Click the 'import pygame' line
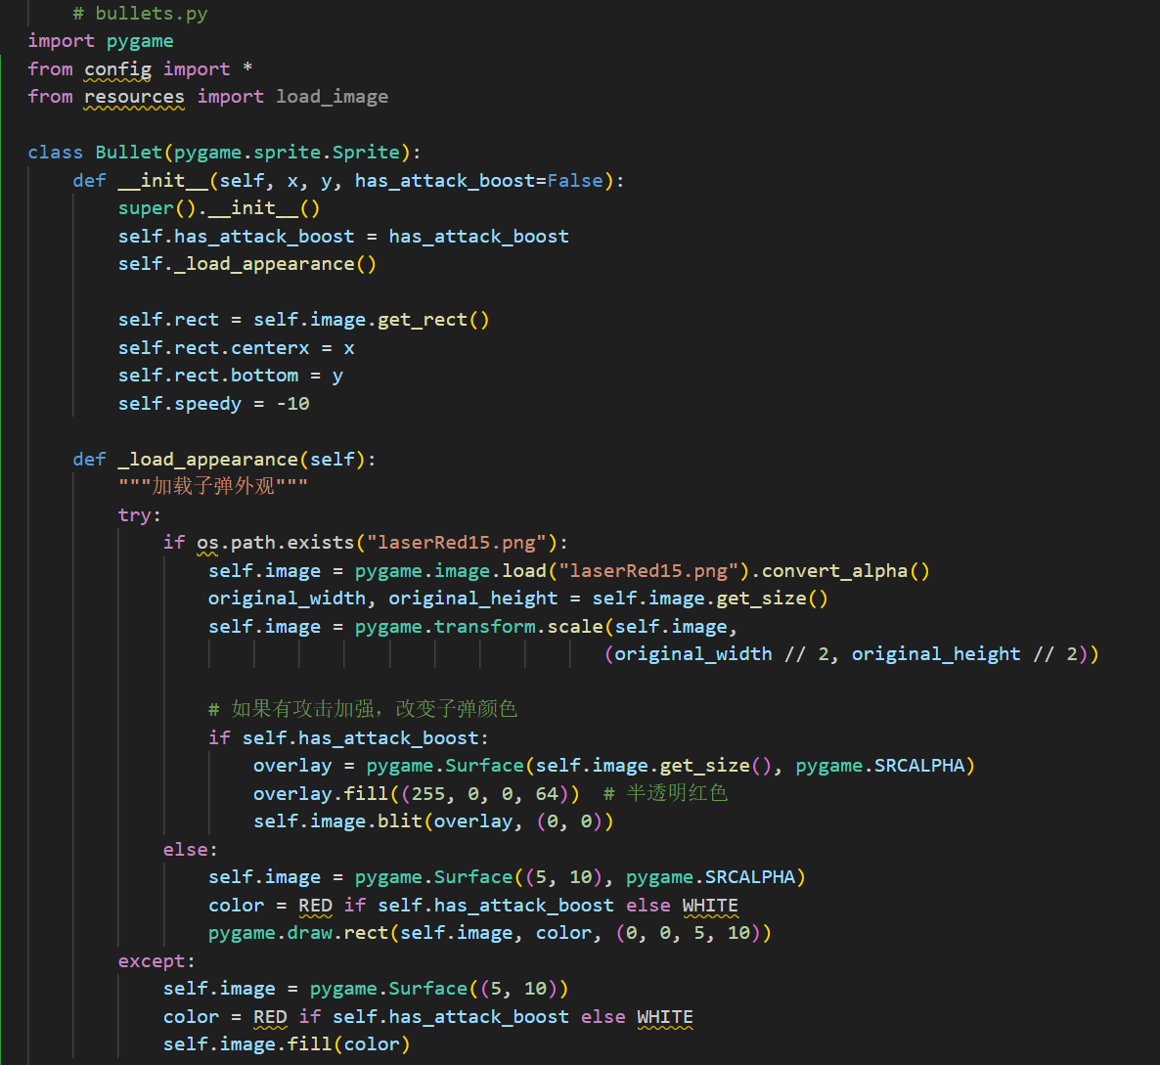 point(101,41)
